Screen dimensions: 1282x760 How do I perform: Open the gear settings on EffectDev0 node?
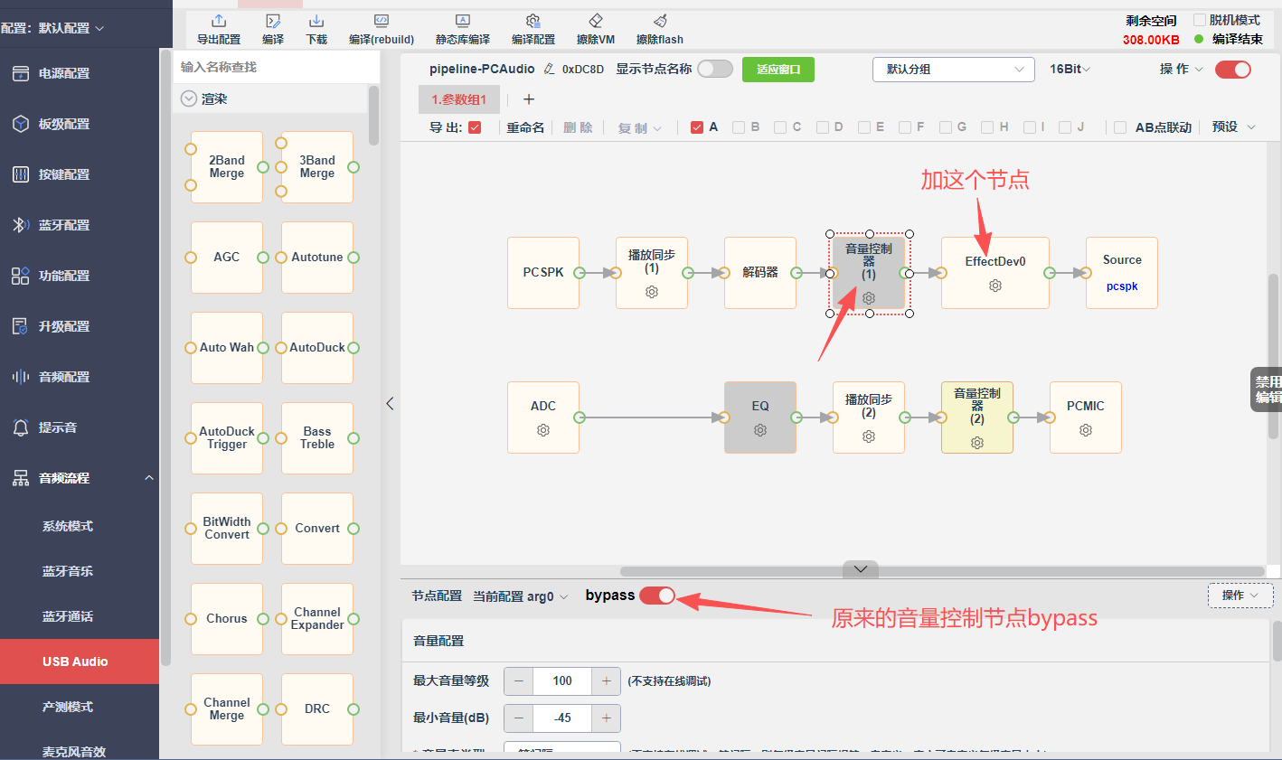[995, 286]
